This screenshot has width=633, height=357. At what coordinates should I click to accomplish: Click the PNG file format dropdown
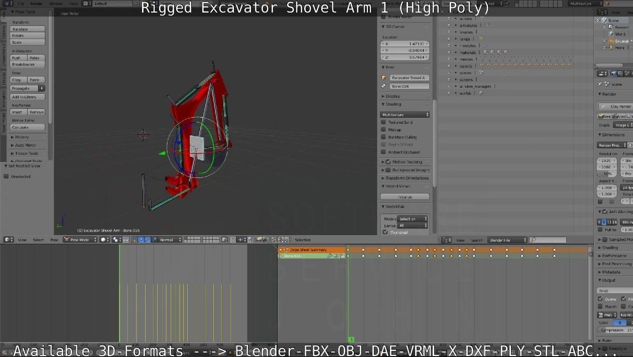point(607,315)
